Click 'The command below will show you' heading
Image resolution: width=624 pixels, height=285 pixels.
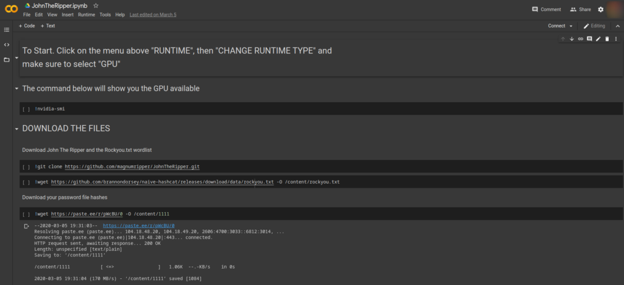click(111, 89)
